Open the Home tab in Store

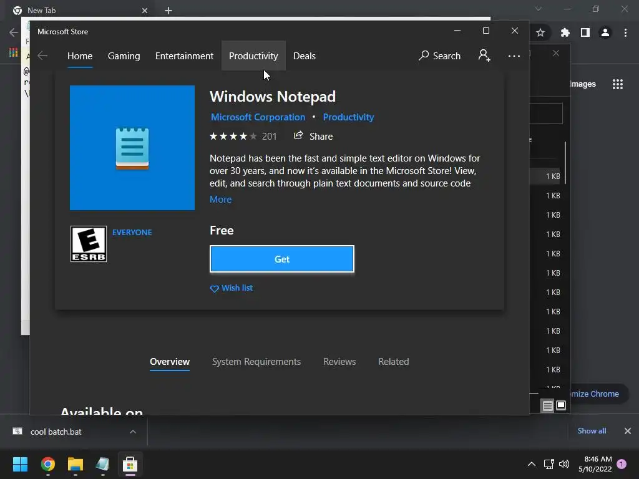(x=80, y=56)
